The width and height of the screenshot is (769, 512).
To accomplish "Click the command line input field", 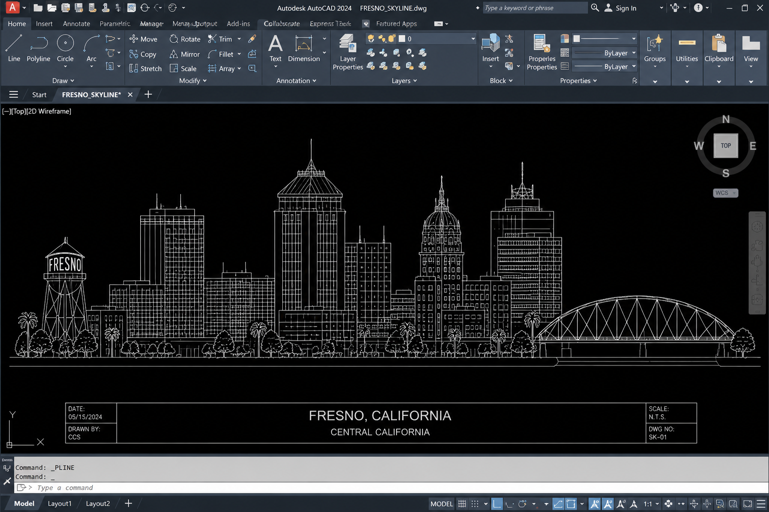I will [x=391, y=487].
